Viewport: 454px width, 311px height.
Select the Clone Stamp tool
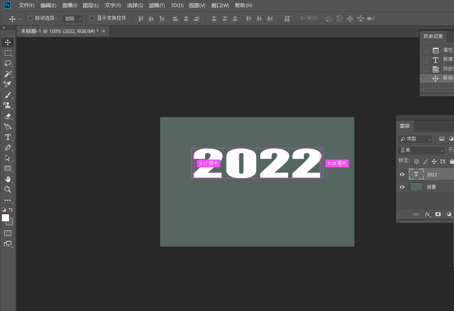[8, 105]
